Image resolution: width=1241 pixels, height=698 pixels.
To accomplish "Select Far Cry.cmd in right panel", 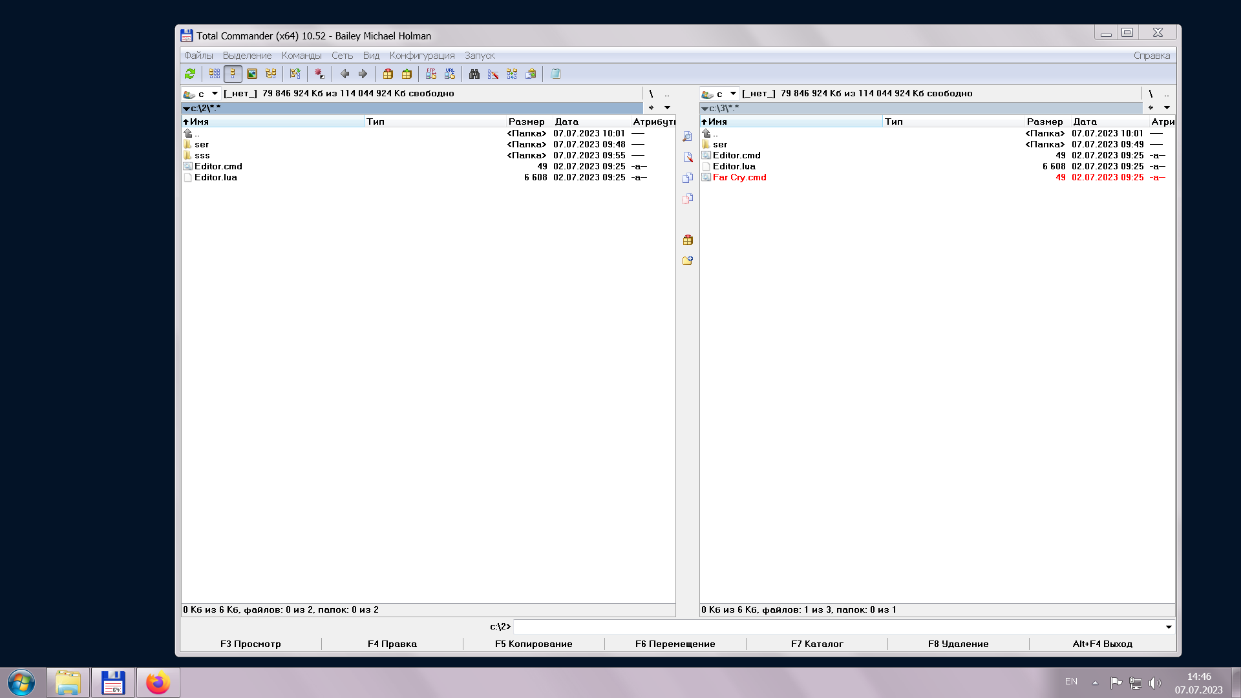I will [x=739, y=177].
